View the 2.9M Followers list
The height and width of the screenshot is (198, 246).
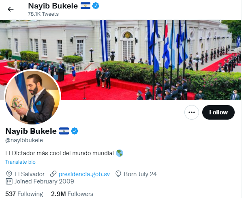[72, 194]
